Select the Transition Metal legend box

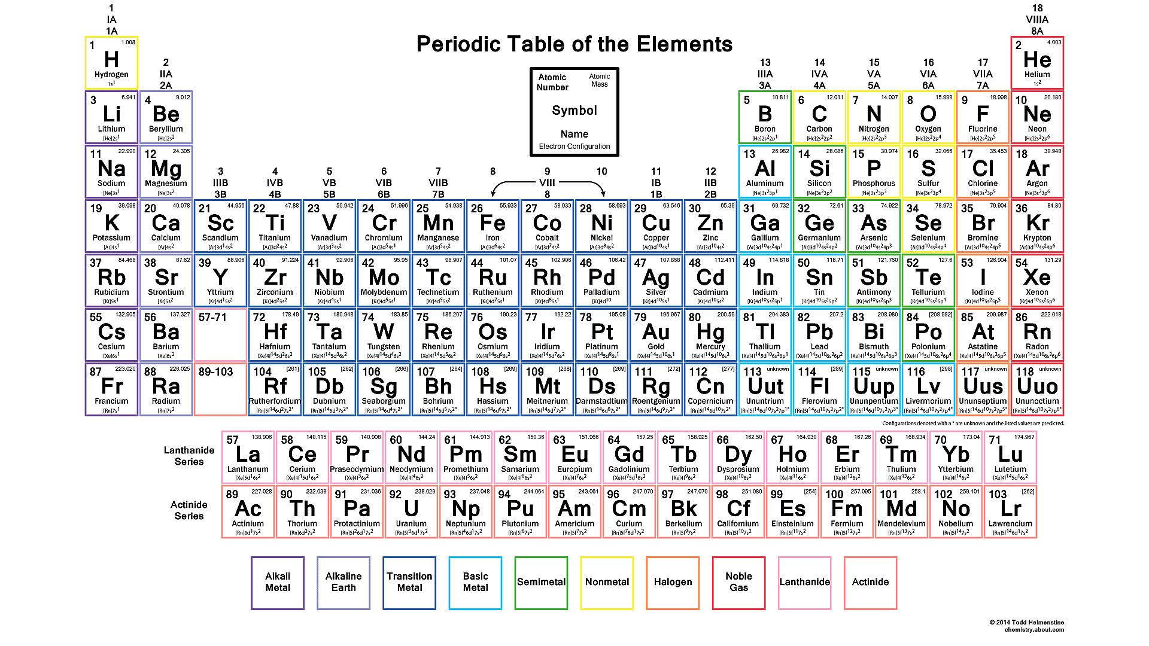point(409,583)
